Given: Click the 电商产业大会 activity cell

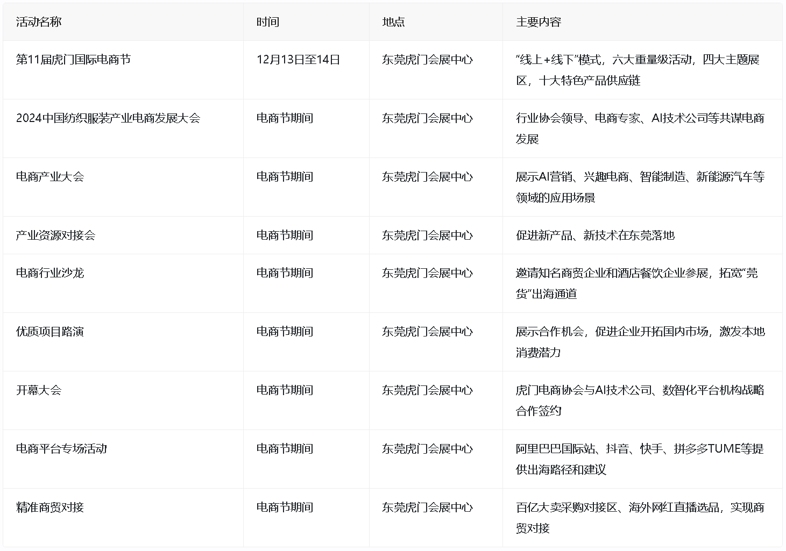Looking at the screenshot, I should (x=50, y=177).
